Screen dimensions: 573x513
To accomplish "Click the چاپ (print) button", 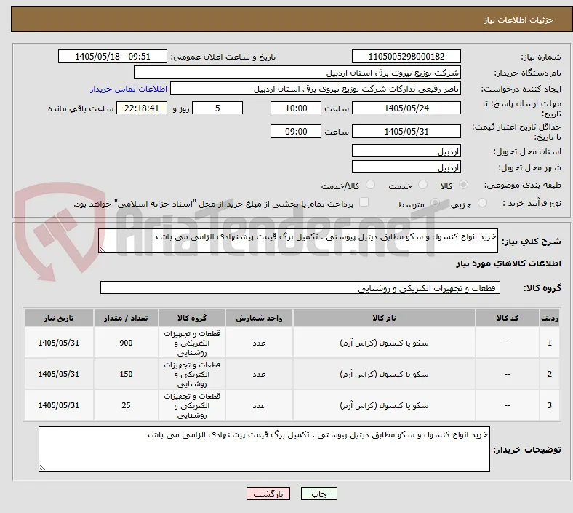I will 318,493.
